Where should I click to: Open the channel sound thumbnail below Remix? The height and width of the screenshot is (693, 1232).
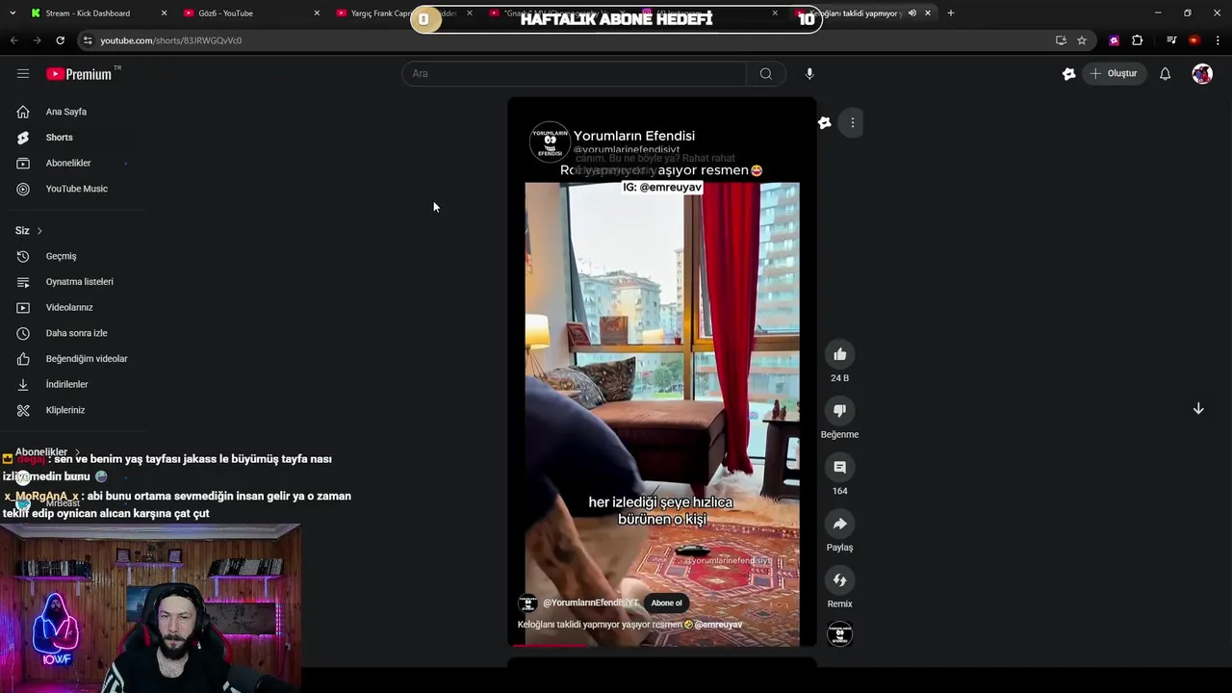coord(839,634)
